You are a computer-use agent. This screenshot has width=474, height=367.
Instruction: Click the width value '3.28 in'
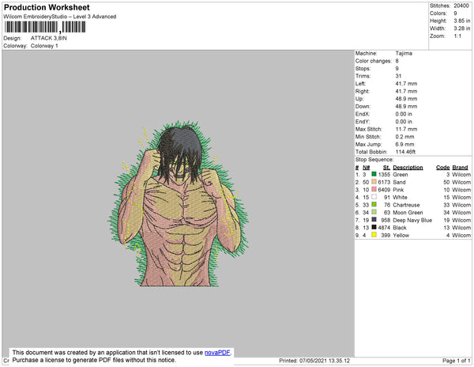(x=461, y=28)
